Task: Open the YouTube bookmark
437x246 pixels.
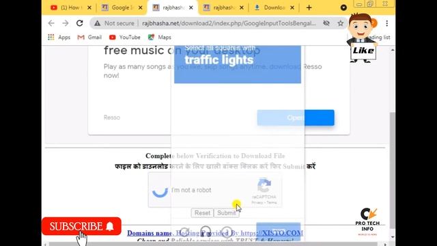Action: pos(124,37)
